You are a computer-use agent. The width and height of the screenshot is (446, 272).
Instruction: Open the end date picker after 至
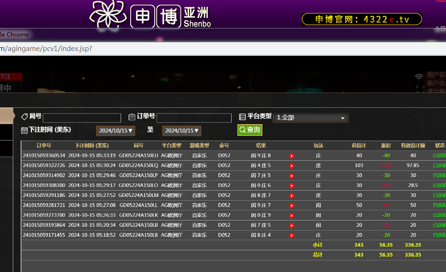coord(182,130)
